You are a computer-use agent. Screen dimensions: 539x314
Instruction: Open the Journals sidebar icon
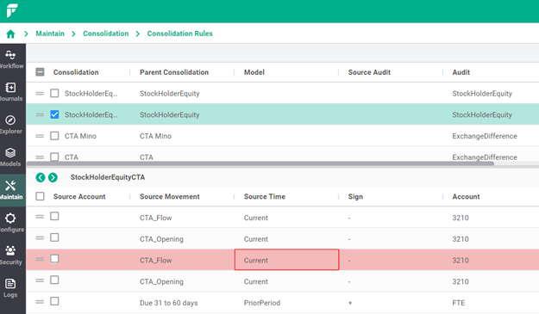click(10, 88)
